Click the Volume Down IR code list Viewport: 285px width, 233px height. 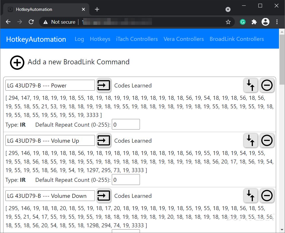click(139, 217)
